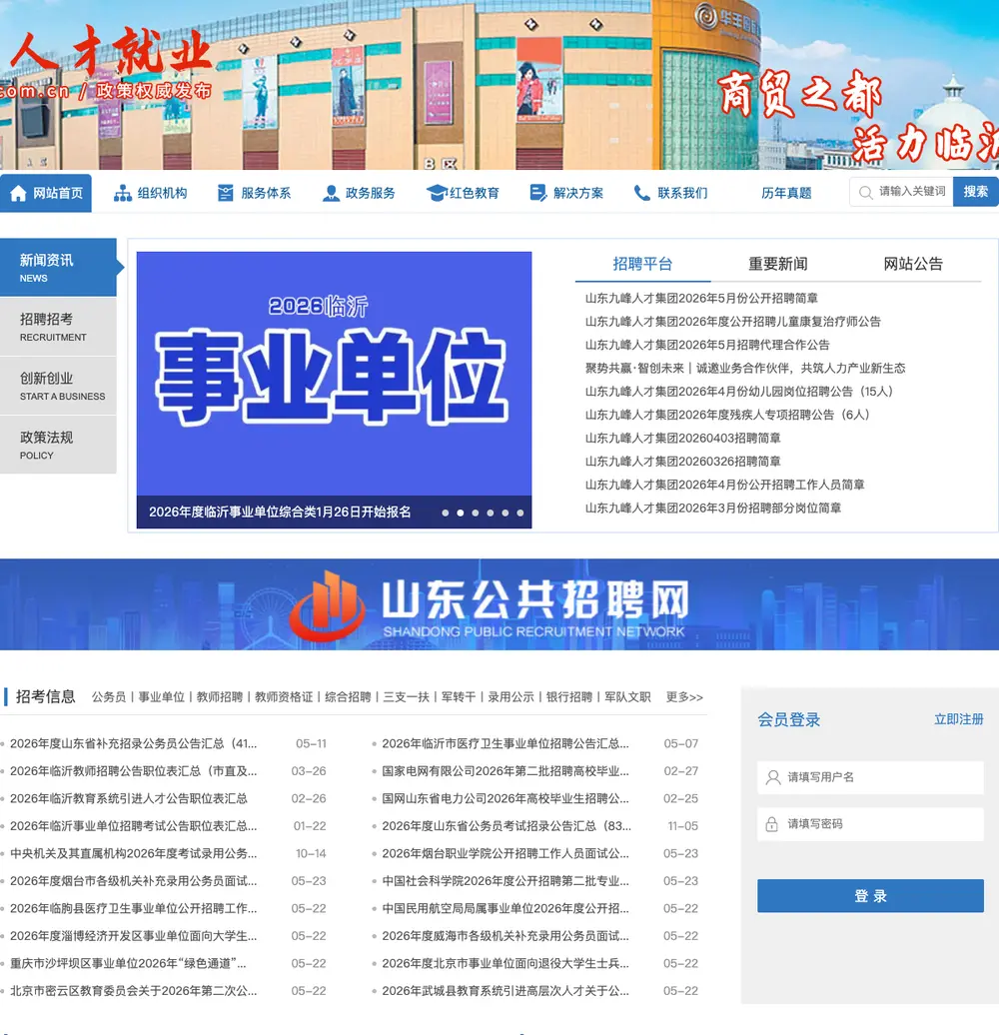The image size is (999, 1035).
Task: Switch to the 重要新闻 tab
Action: point(778,264)
